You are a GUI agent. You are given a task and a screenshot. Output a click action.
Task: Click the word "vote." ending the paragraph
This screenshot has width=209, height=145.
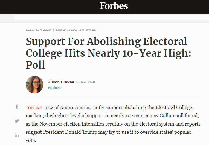pyautogui.click(x=31, y=140)
